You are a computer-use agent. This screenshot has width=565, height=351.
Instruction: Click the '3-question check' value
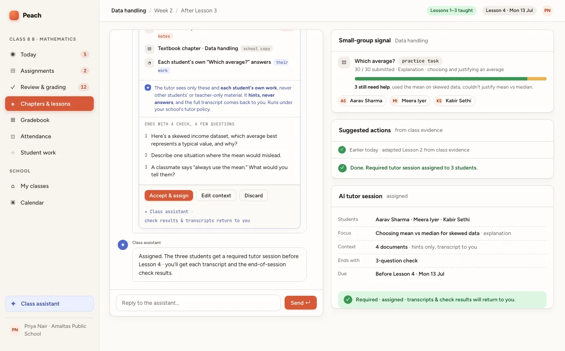396,260
